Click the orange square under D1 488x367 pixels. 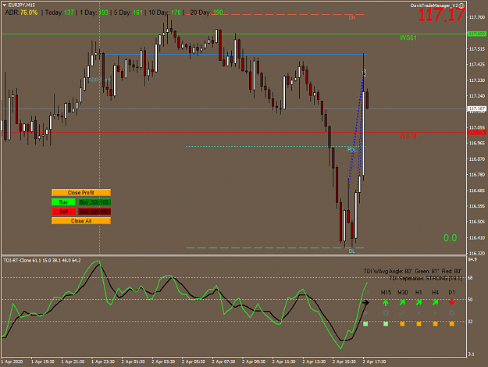pyautogui.click(x=451, y=324)
